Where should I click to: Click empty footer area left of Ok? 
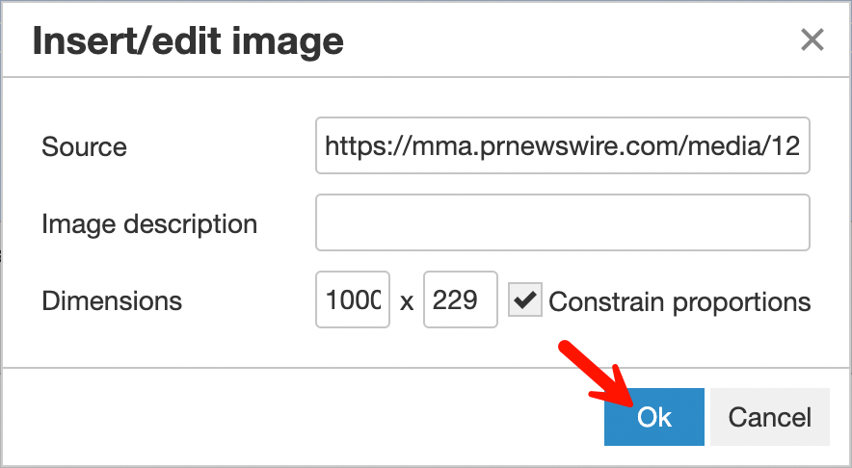[289, 417]
